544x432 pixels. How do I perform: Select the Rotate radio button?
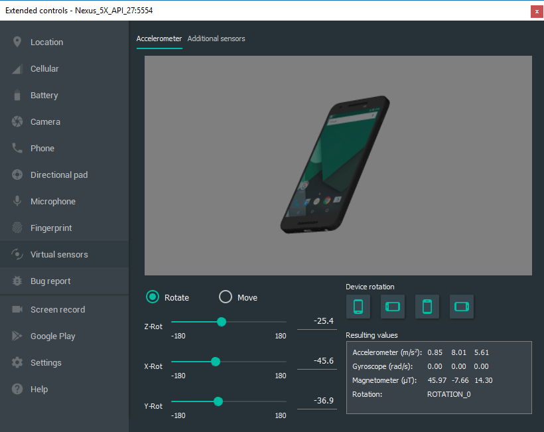[x=153, y=297]
